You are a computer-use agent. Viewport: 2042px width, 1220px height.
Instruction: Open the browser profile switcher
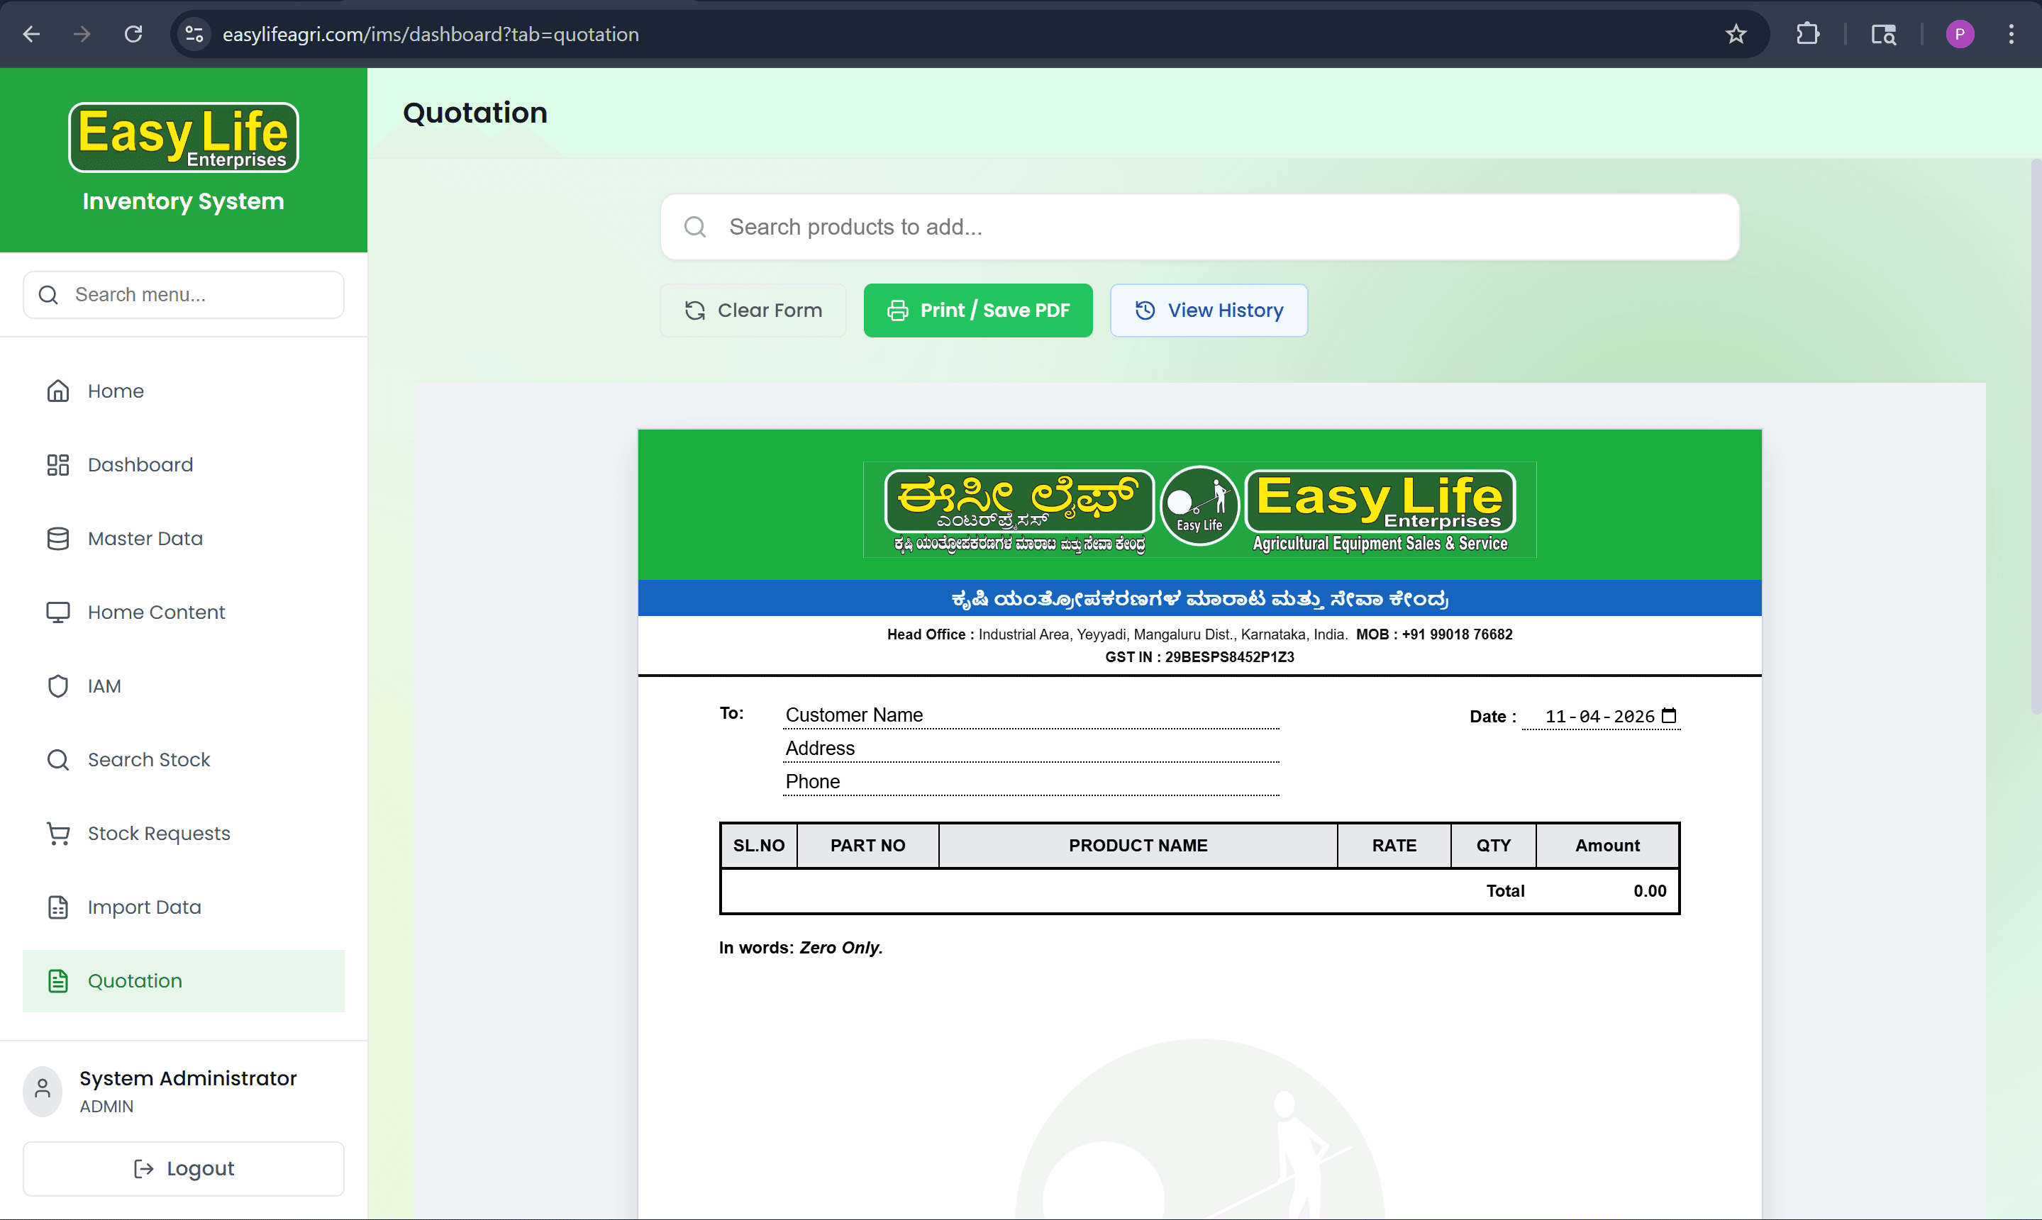coord(1960,34)
